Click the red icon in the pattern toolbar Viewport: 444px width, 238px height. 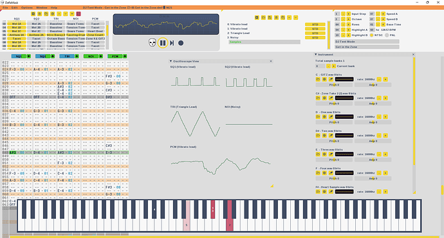79,14
